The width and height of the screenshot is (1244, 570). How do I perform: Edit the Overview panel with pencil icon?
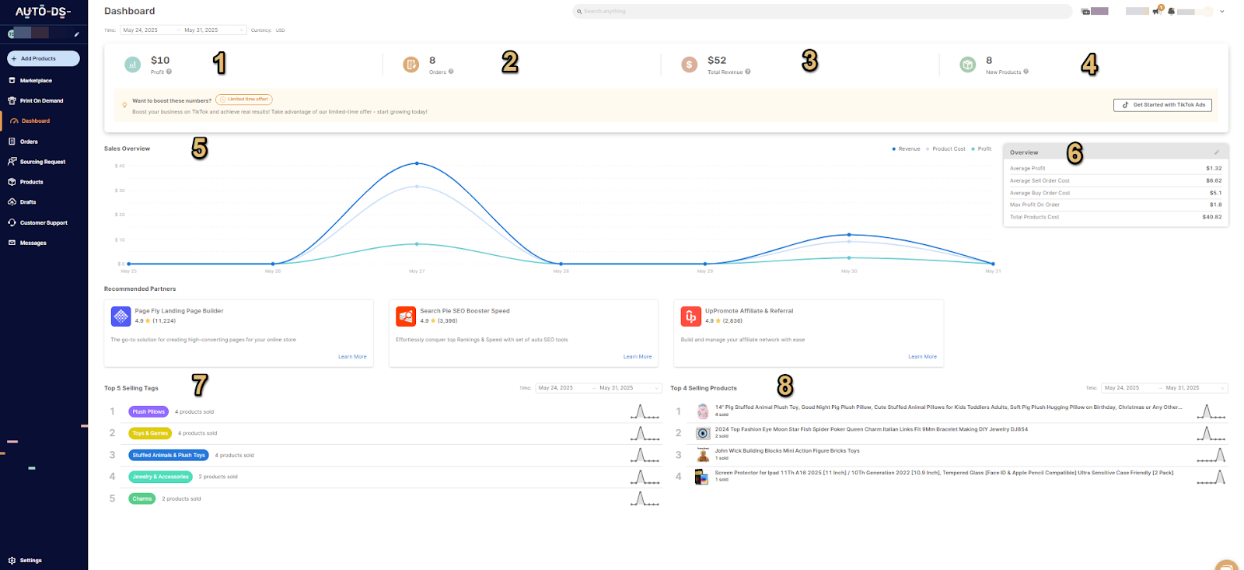coord(1217,152)
